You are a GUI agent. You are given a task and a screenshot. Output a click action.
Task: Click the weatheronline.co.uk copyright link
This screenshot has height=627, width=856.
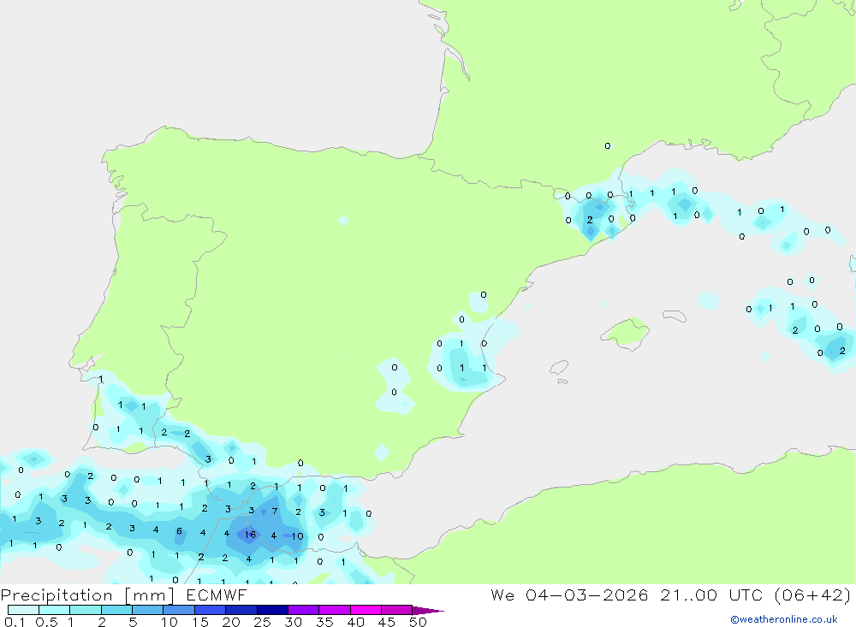pos(784,619)
